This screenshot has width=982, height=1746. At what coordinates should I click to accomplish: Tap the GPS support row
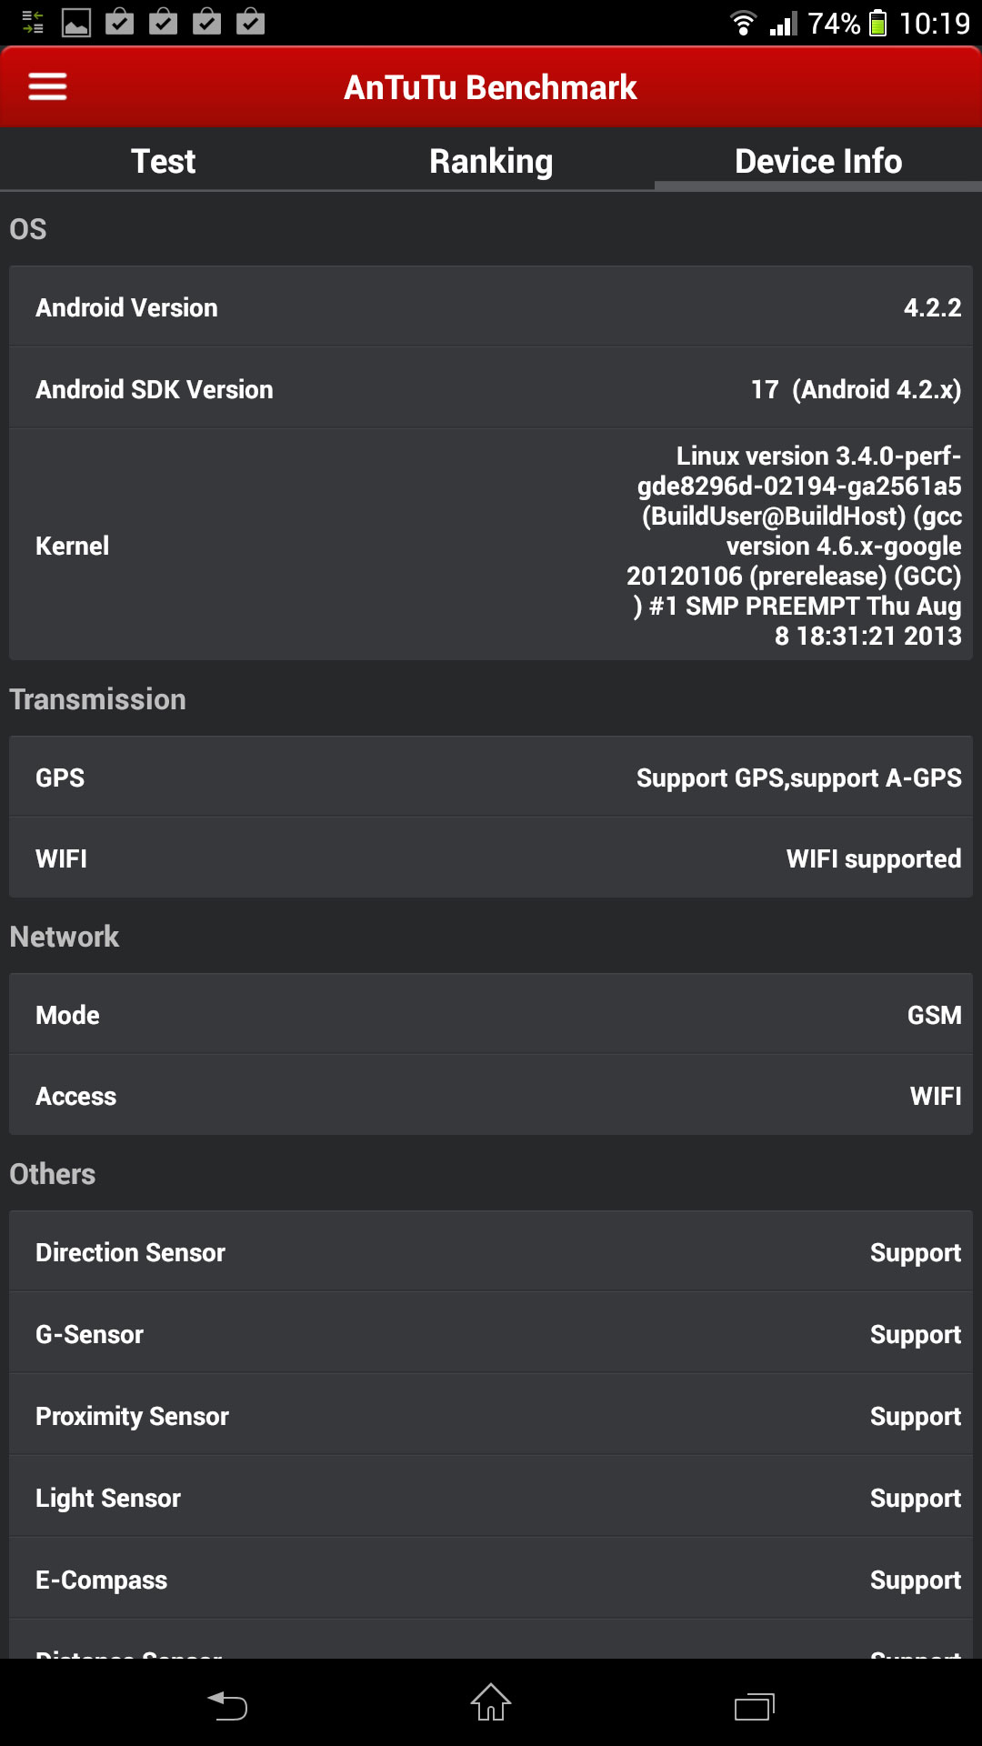click(x=491, y=778)
